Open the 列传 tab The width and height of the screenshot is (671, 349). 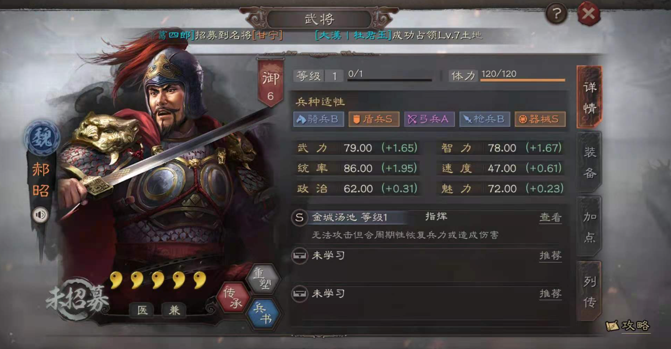[589, 291]
